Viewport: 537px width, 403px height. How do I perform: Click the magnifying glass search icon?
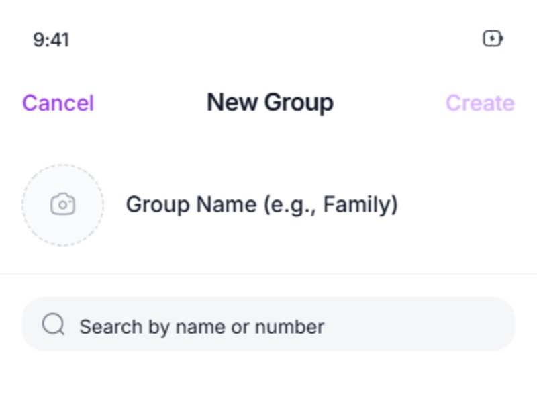coord(53,325)
